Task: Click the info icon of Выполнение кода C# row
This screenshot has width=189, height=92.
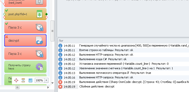Action: (x=60, y=59)
